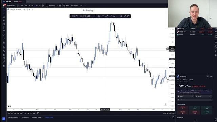The image size is (217, 122).
Task: Toggle magnet mode in left toolbar
Action: tap(4, 47)
